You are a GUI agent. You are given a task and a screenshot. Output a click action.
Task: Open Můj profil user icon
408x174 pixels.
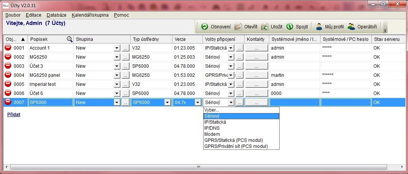[319, 27]
